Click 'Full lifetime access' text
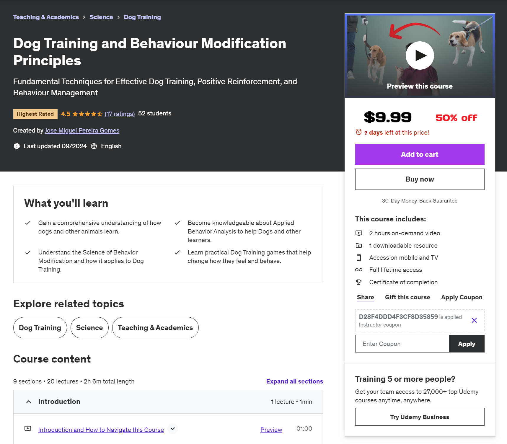Image resolution: width=507 pixels, height=444 pixels. tap(396, 270)
